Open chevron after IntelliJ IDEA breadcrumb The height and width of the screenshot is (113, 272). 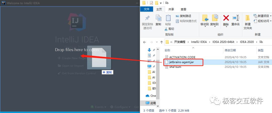[x=210, y=42]
